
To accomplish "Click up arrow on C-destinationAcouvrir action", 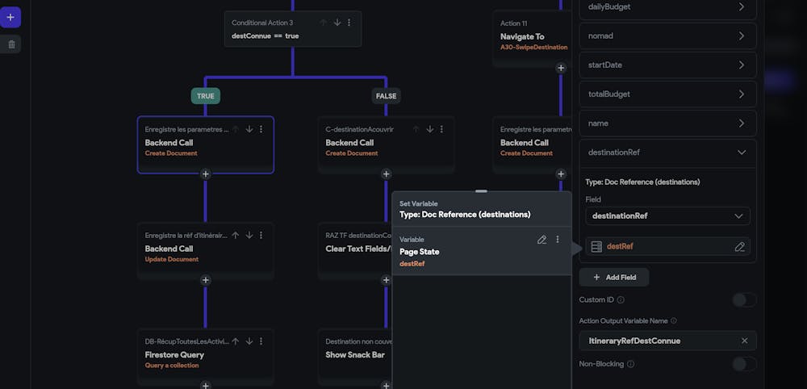I will point(416,129).
